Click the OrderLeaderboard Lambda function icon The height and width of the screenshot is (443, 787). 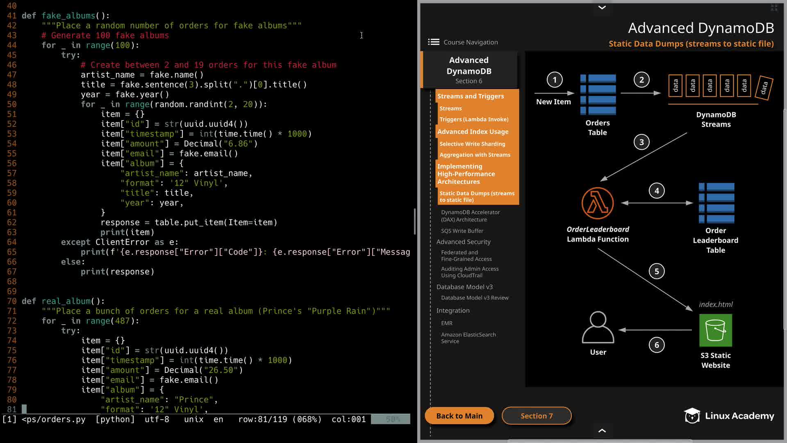597,203
